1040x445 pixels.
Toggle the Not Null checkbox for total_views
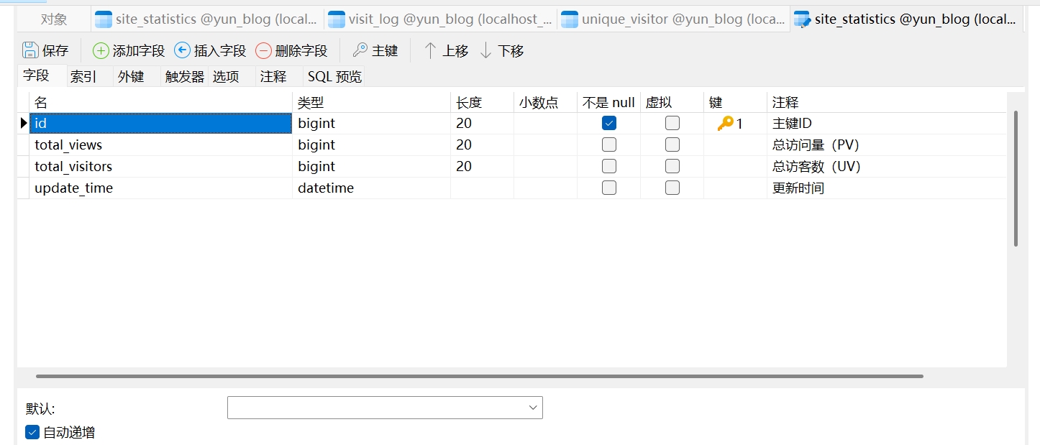[x=609, y=145]
